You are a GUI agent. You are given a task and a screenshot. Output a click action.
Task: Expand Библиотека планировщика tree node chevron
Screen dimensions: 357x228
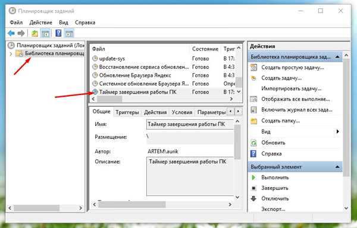coord(11,54)
